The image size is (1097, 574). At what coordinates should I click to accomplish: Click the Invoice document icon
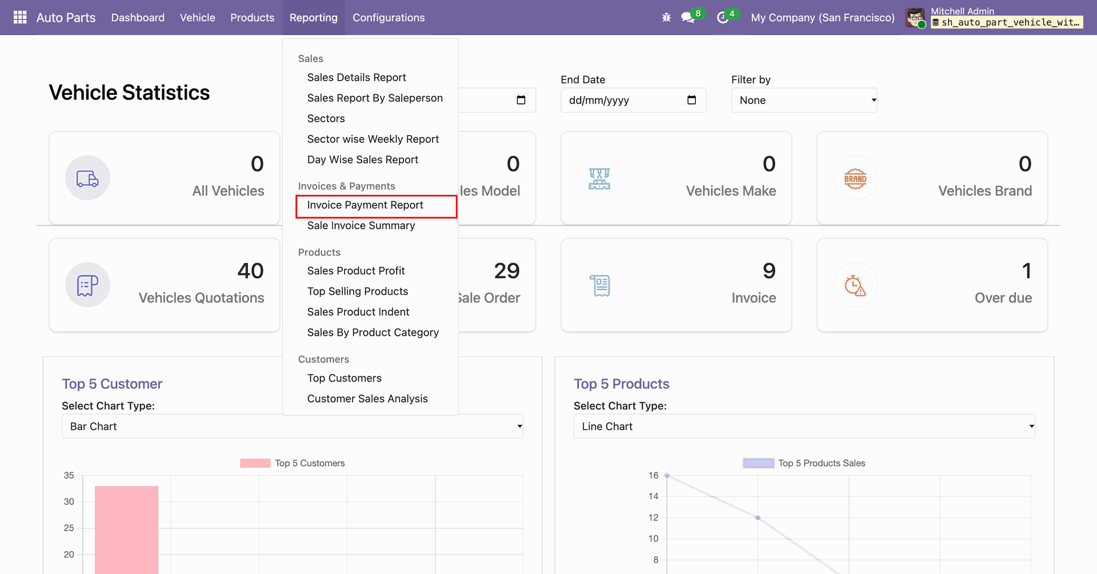coord(600,285)
